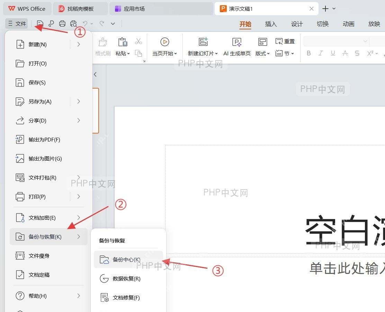Switch to the 切换 ribbon tab
385x312 pixels.
click(x=323, y=24)
